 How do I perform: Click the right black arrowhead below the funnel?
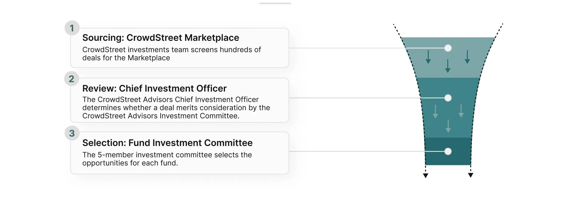pos(471,175)
